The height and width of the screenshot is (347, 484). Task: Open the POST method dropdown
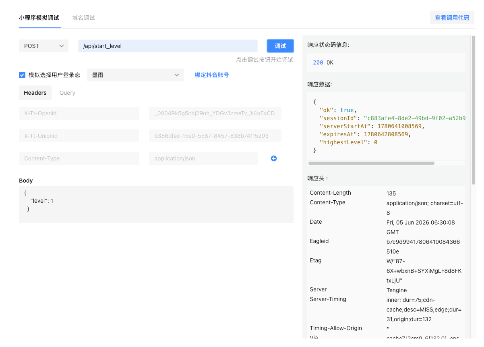[43, 46]
